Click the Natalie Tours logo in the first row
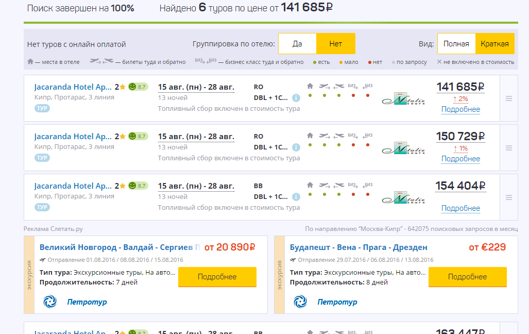 coord(403,98)
